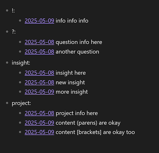Open the 2025-05-08 link before 'question info here'
This screenshot has height=153, width=159.
40,42
